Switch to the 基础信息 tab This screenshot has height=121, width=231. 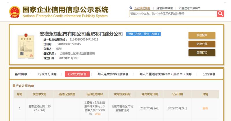21,74
